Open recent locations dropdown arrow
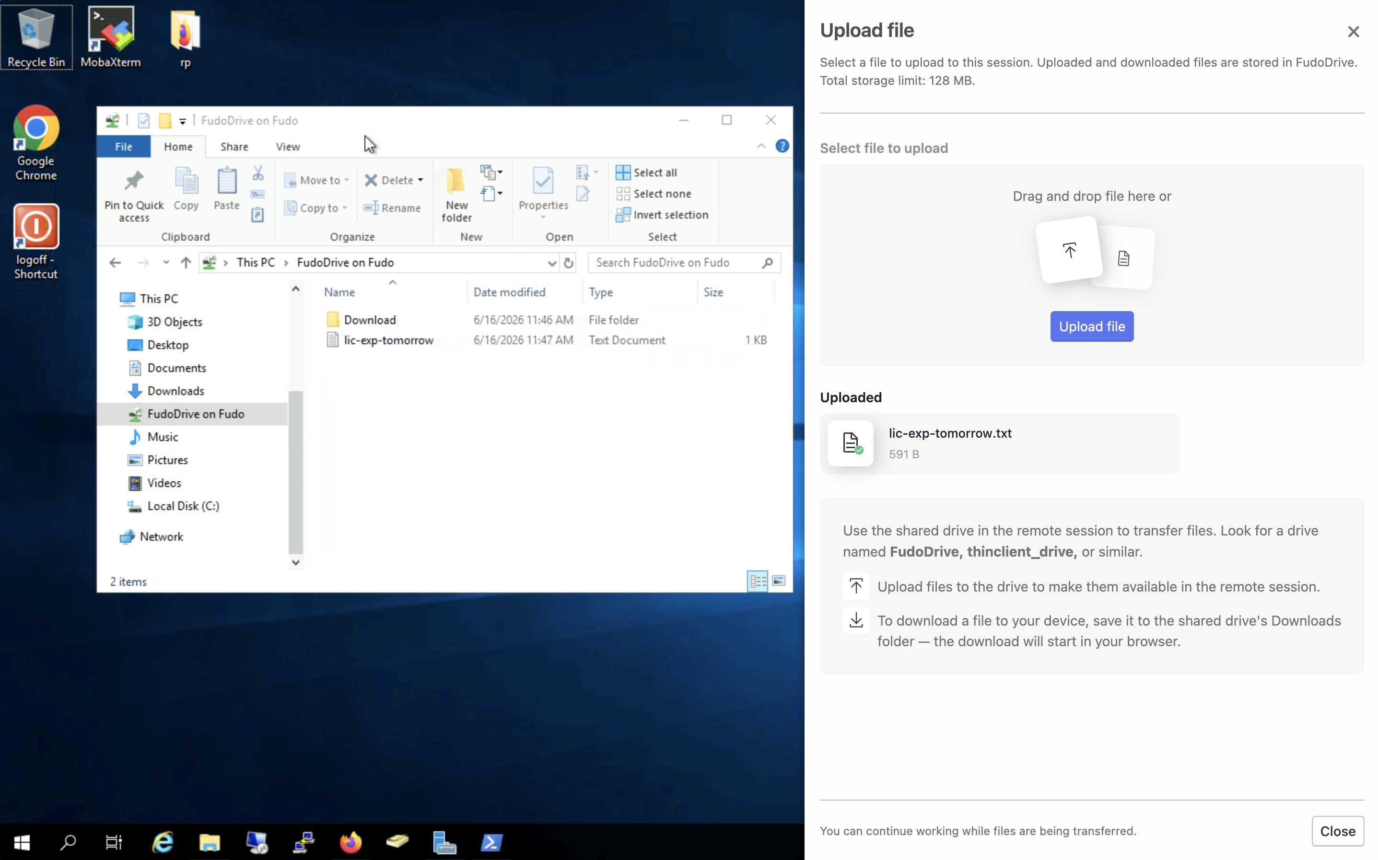This screenshot has width=1378, height=860. pyautogui.click(x=165, y=262)
